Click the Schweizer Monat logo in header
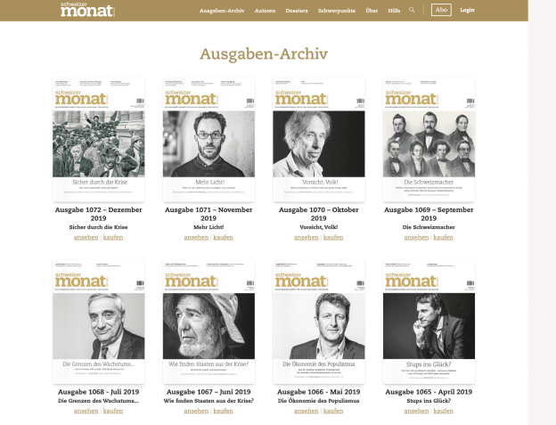 [x=87, y=10]
